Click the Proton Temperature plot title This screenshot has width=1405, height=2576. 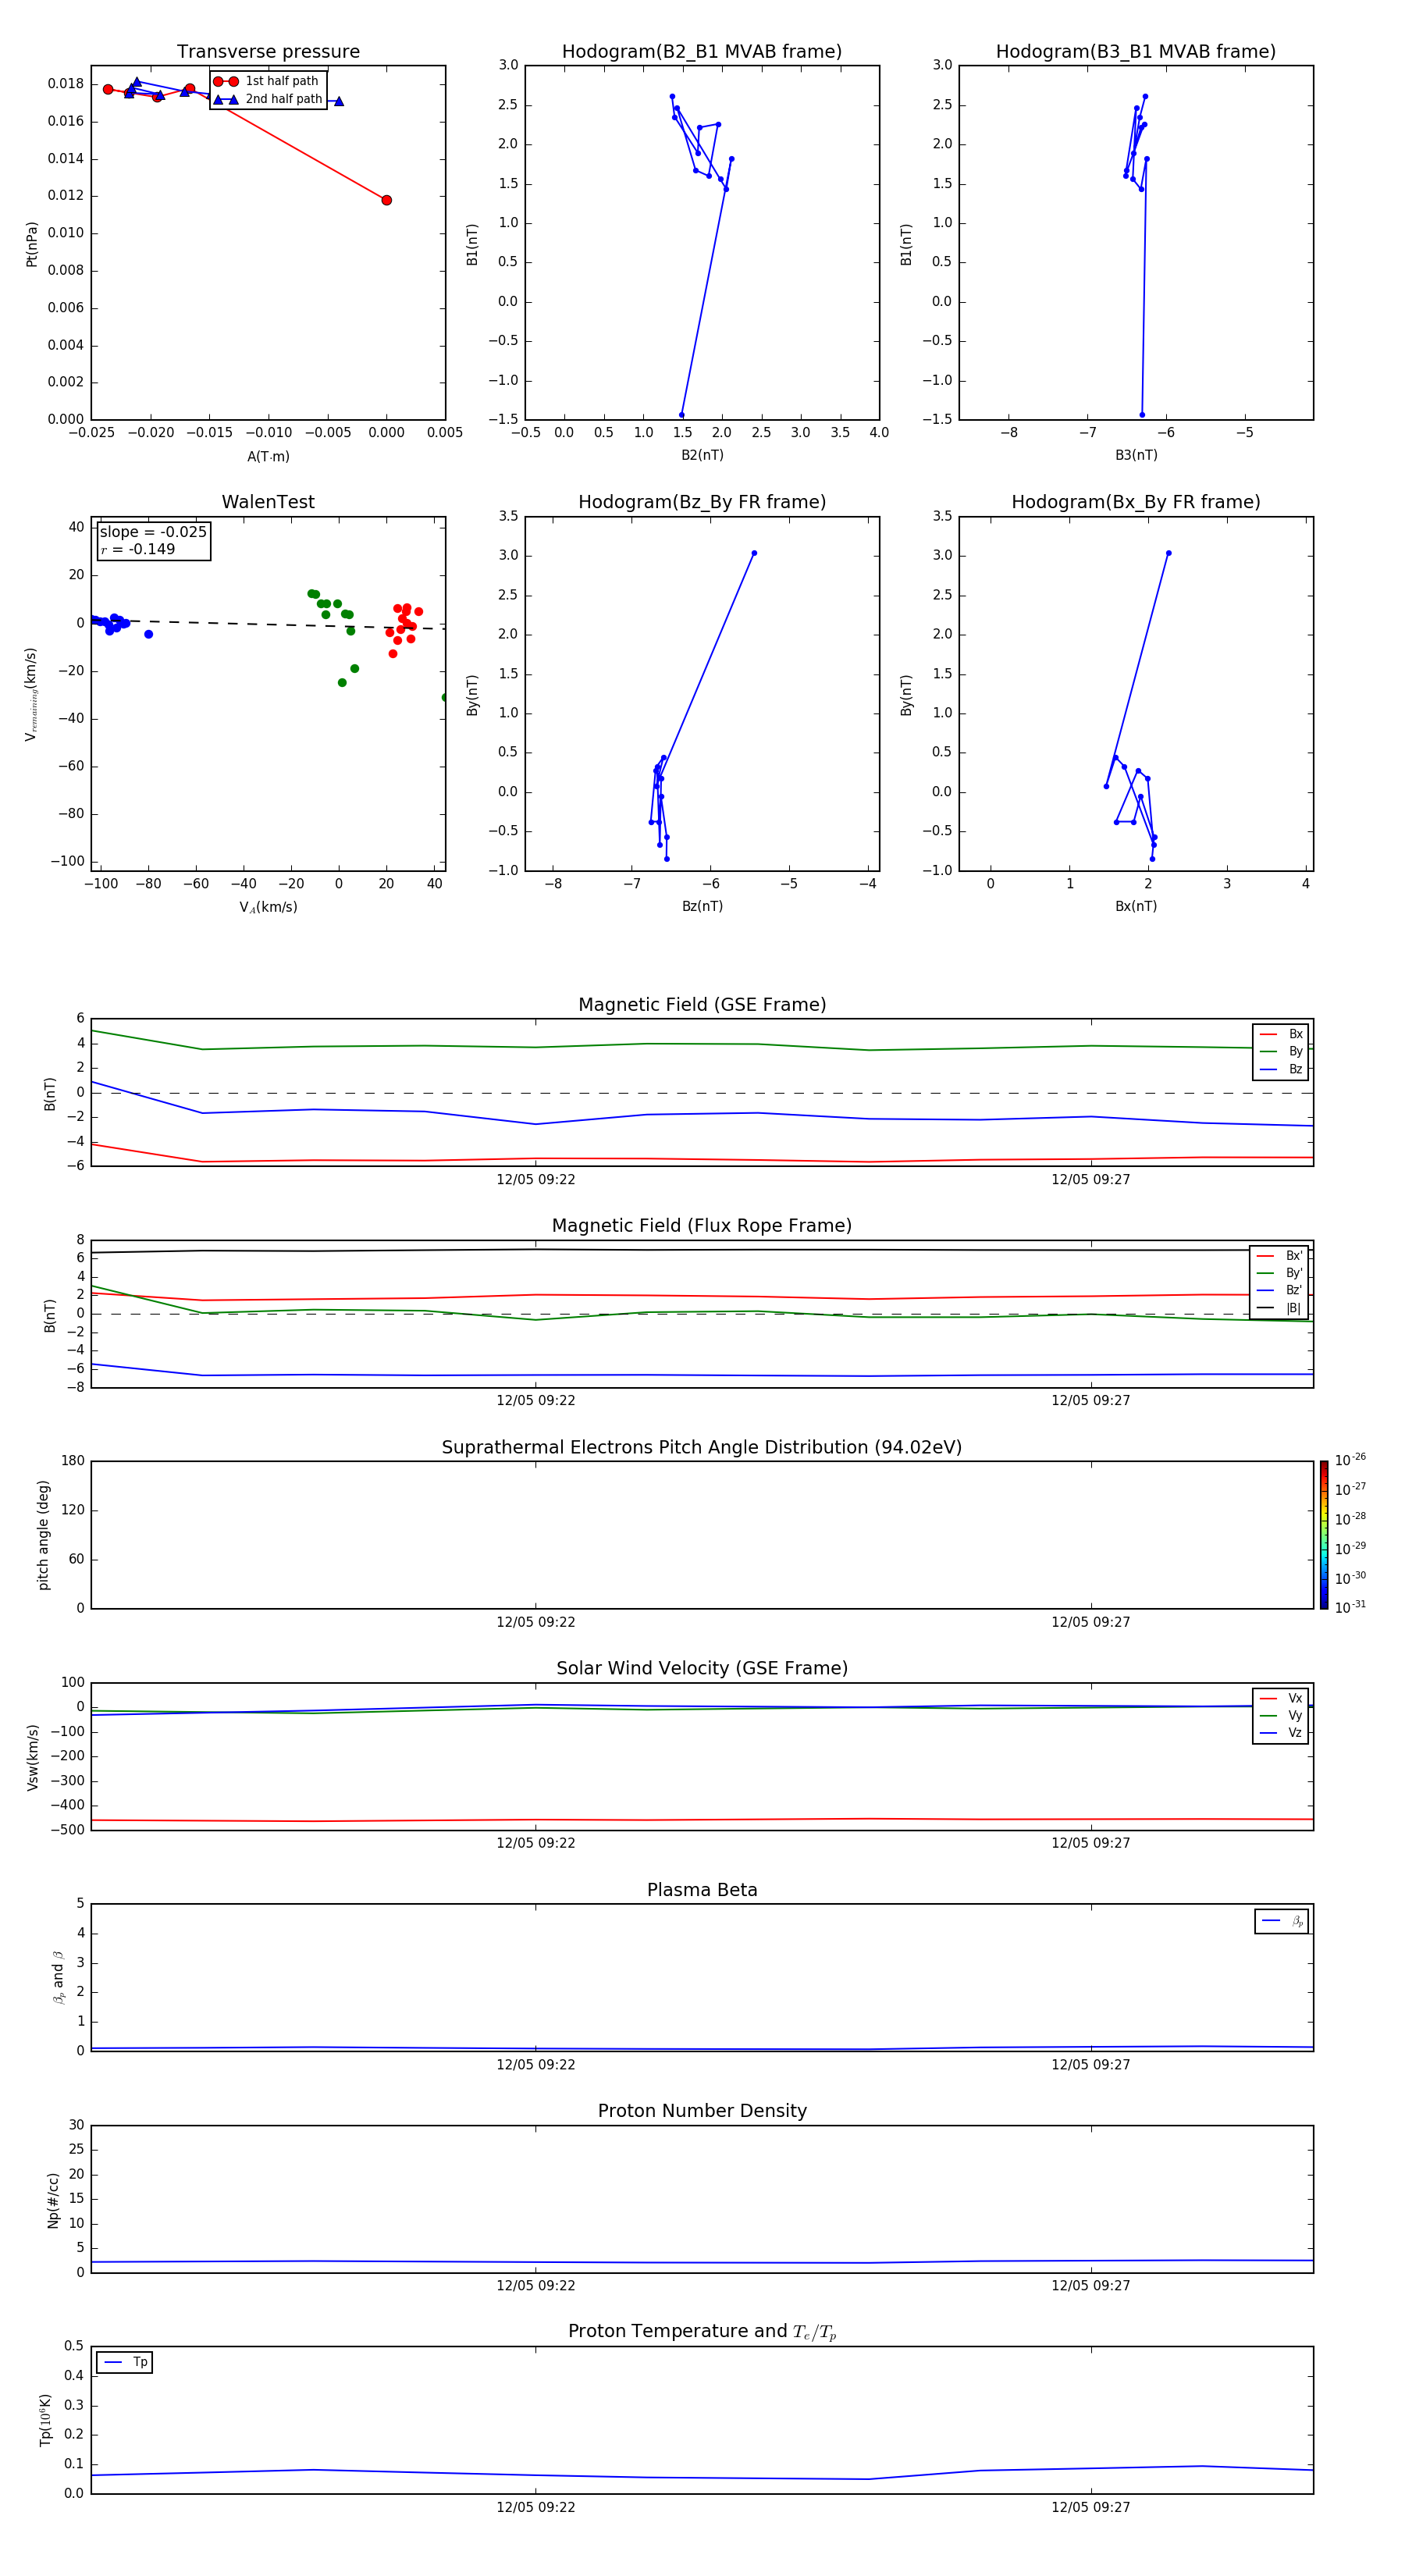coord(702,2332)
